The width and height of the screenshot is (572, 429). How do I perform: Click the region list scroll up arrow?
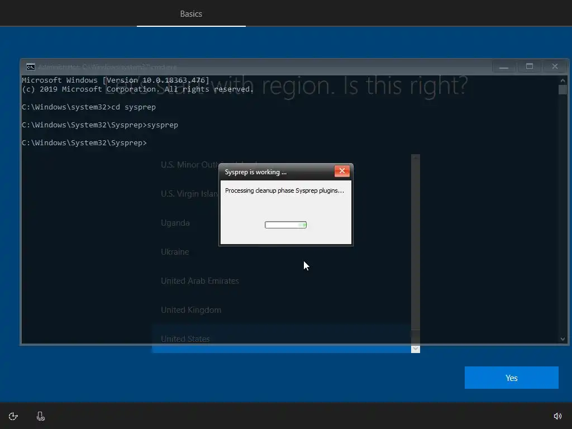click(x=416, y=158)
